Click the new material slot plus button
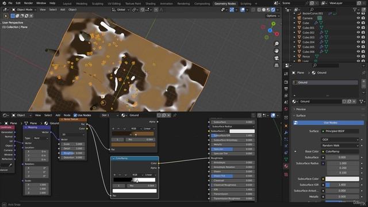368x207 pixels. pyautogui.click(x=363, y=82)
